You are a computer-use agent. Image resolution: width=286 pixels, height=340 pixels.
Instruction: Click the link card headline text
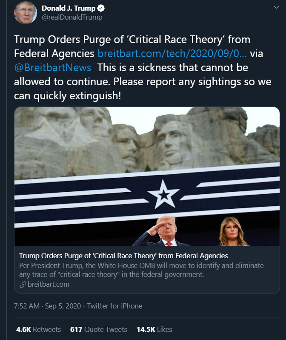(x=123, y=256)
